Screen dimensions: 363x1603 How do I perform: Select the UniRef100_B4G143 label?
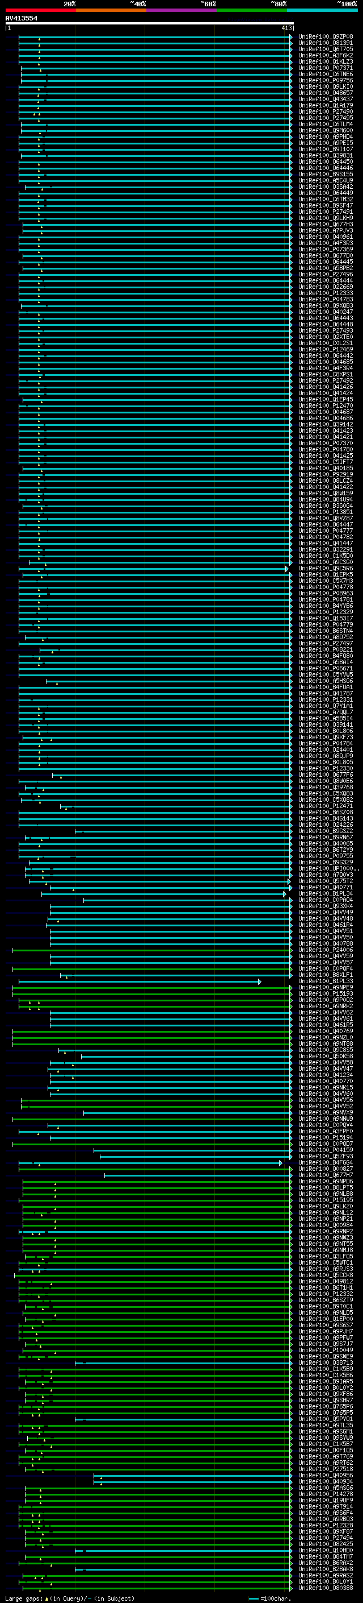(325, 818)
